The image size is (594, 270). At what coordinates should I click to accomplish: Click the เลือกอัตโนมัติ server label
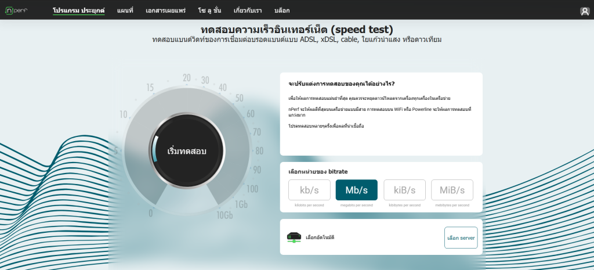(x=320, y=237)
